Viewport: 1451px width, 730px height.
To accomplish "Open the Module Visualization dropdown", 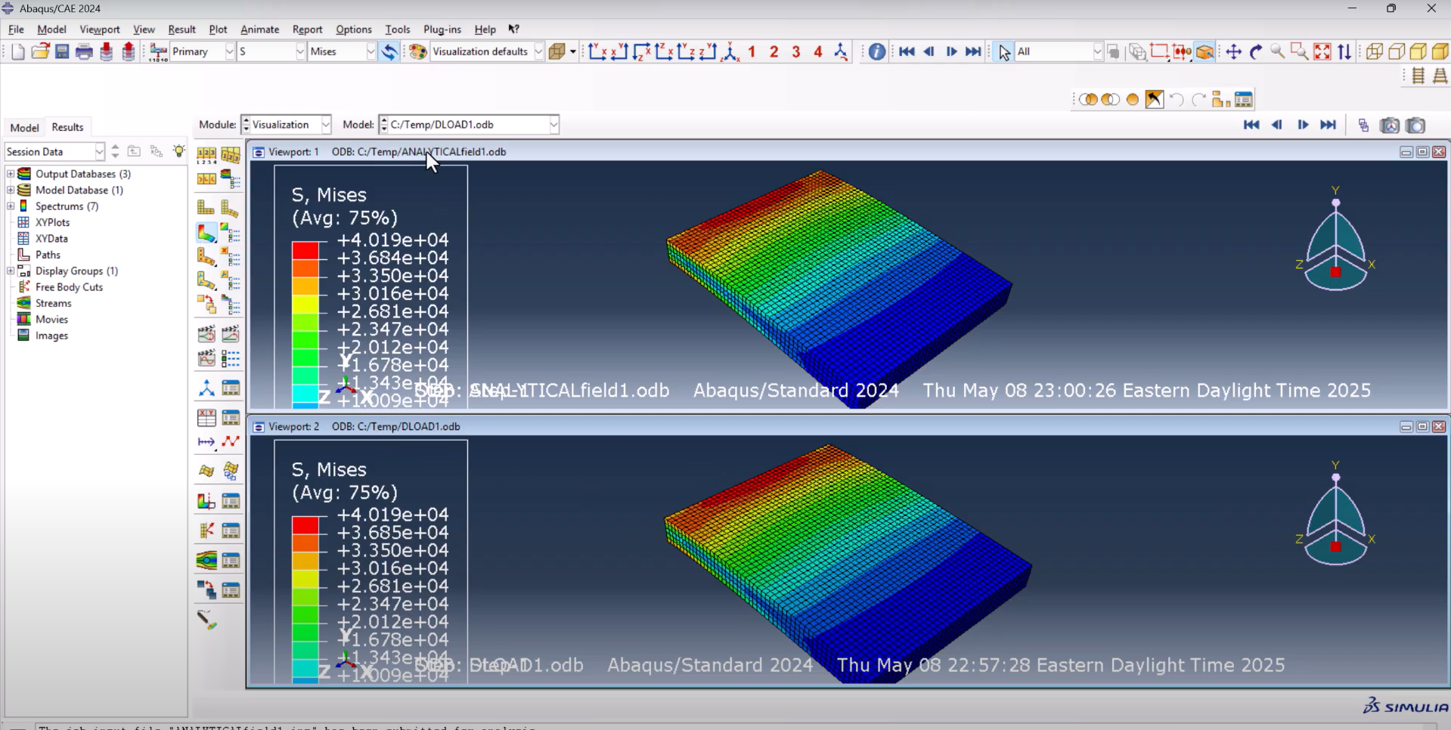I will pyautogui.click(x=325, y=125).
